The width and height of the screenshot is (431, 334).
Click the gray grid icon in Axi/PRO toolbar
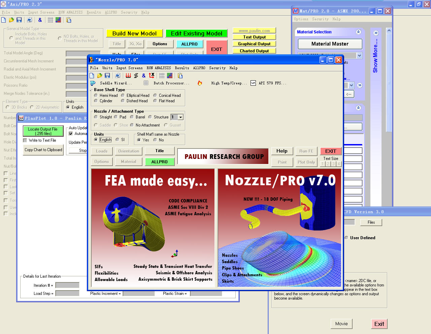[51, 20]
